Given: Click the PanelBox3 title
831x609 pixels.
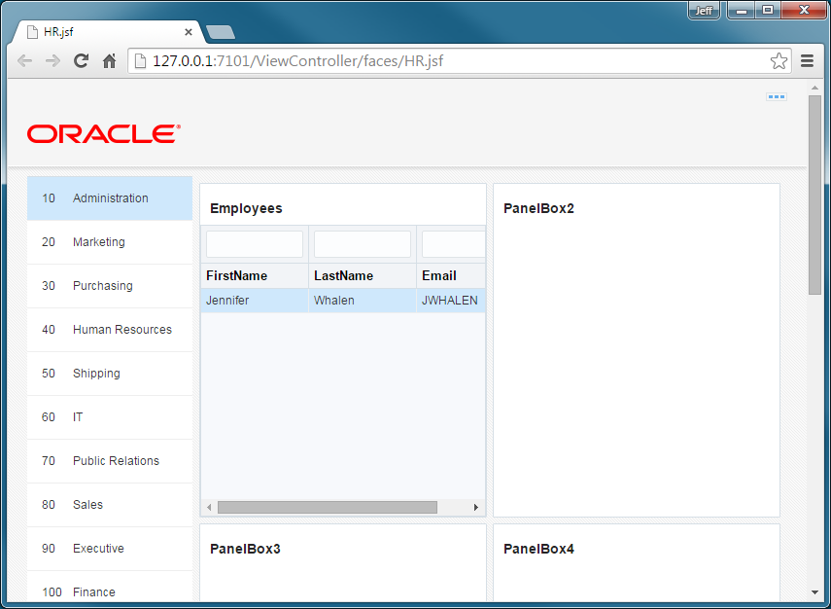Looking at the screenshot, I should (x=245, y=549).
